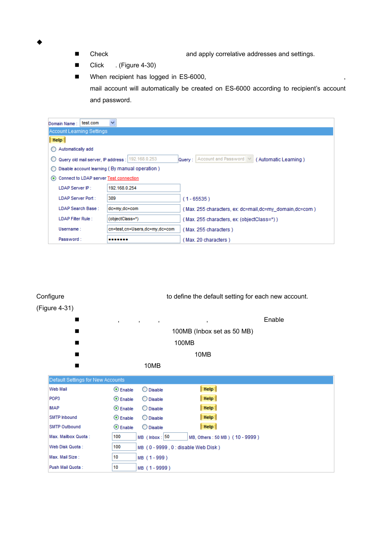The image size is (382, 541).
Task: Enable Web Mail for new accounts
Action: click(116, 390)
